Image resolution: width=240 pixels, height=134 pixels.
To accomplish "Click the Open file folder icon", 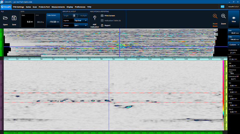I will (x=5, y=18).
